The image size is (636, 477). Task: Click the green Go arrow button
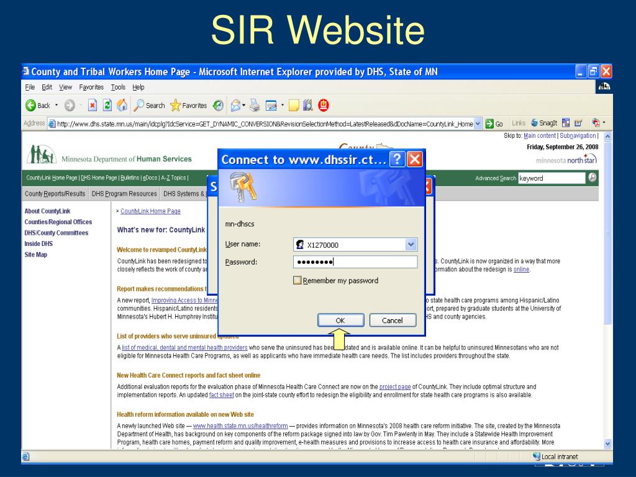[x=489, y=124]
